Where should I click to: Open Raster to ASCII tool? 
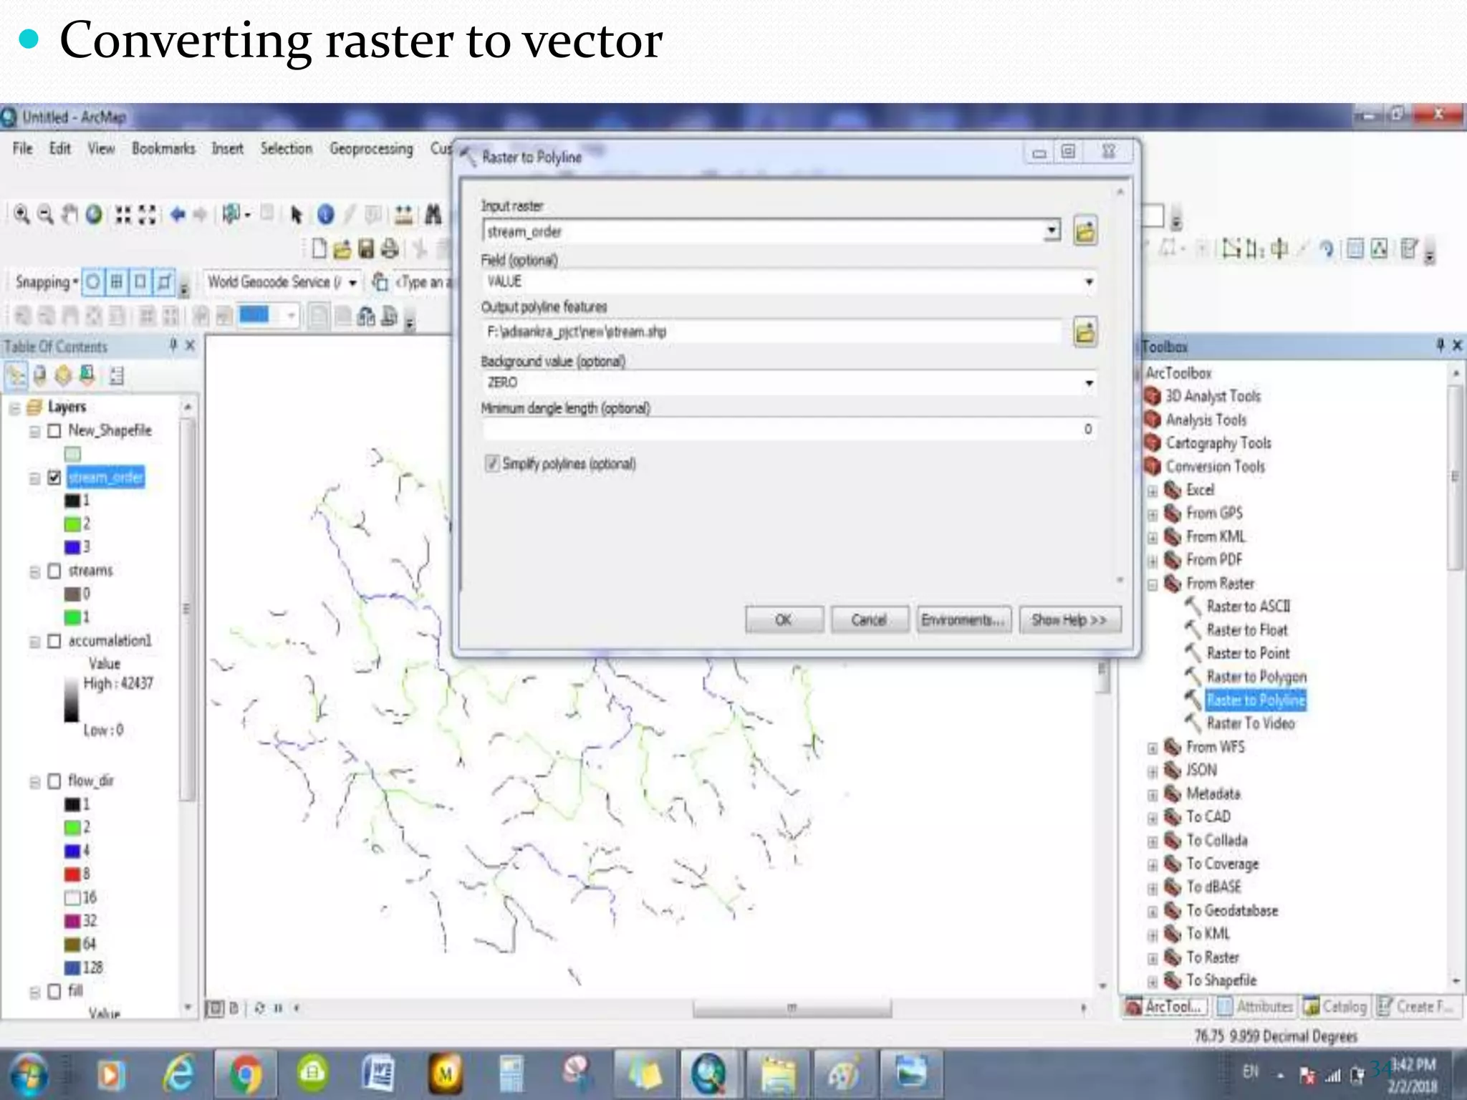coord(1248,607)
